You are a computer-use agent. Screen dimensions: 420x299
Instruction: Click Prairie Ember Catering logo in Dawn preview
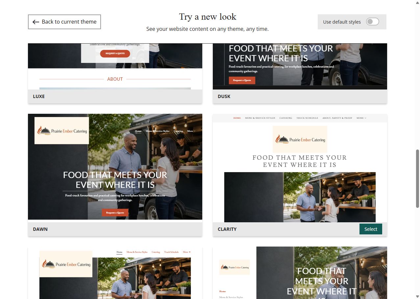coord(62,130)
